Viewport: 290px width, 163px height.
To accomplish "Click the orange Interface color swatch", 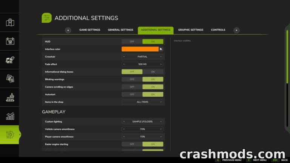I will click(x=140, y=49).
